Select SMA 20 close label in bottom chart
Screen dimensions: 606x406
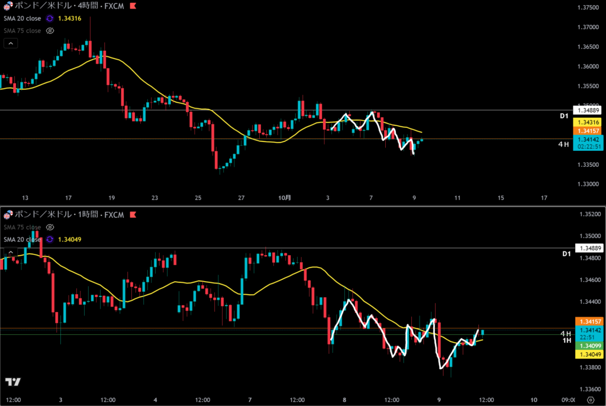click(x=22, y=239)
